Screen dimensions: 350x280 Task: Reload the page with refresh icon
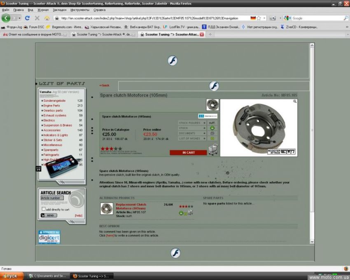click(x=28, y=18)
